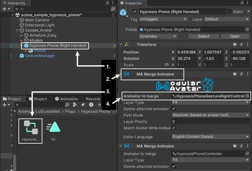Pick prefab with the object selector circle
Screen dimensions: 252x171
(247, 29)
